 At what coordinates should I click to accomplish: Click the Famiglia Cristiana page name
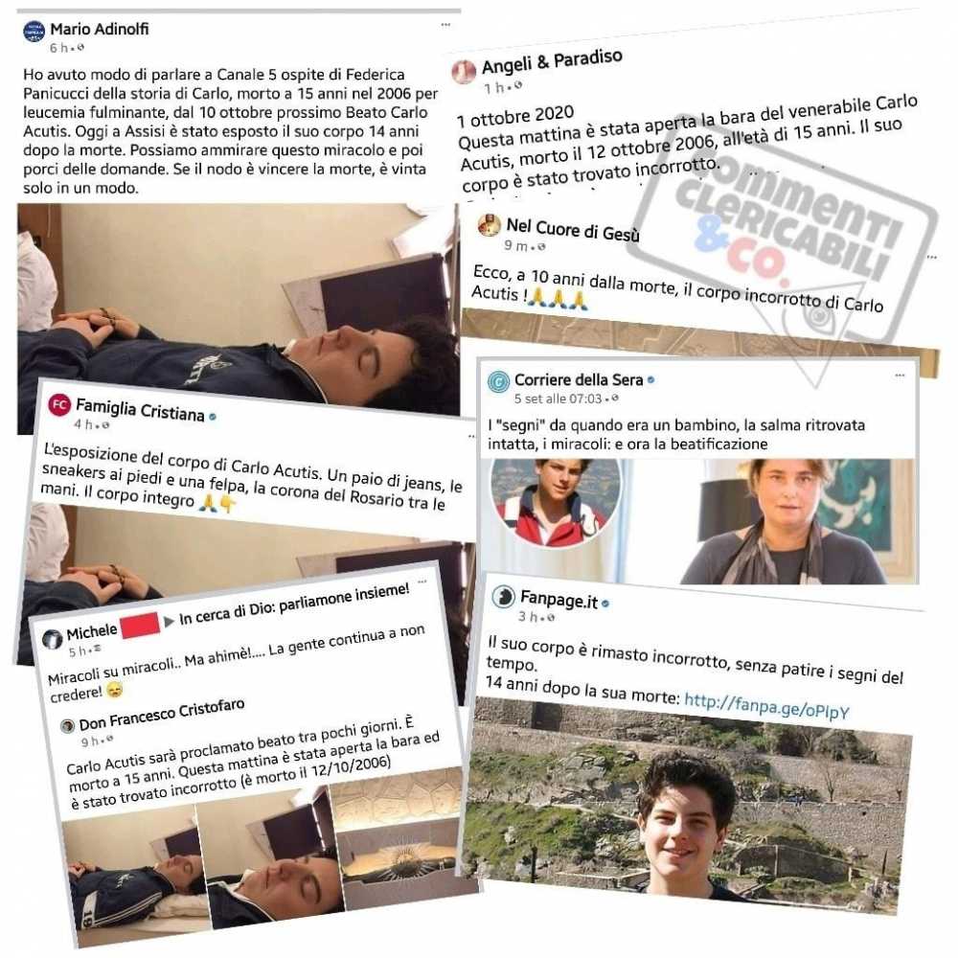pos(140,409)
